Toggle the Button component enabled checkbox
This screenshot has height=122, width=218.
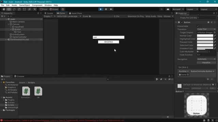[182, 22]
